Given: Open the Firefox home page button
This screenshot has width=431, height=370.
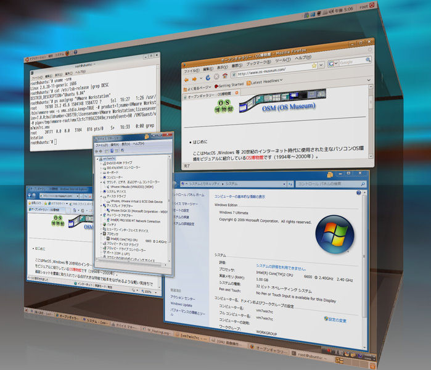Looking at the screenshot, I should pos(225,75).
